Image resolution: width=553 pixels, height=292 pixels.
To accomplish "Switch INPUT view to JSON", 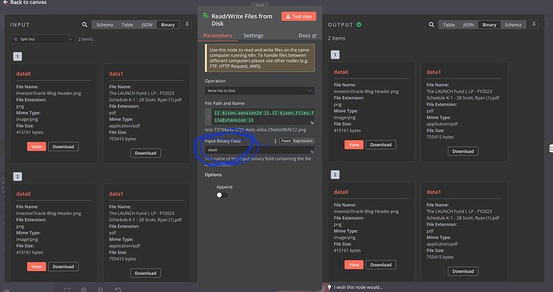I will click(x=147, y=25).
